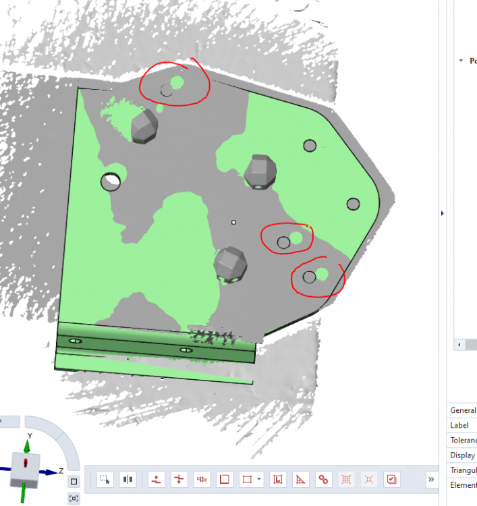Click the horizontal scrollbar left arrow
This screenshot has height=506, width=477.
pyautogui.click(x=459, y=345)
